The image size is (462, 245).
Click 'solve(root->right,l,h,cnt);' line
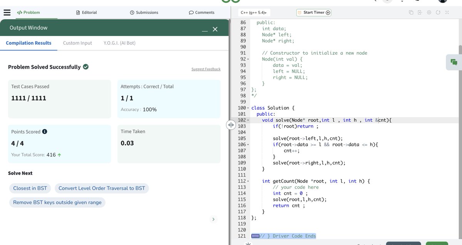pyautogui.click(x=309, y=163)
